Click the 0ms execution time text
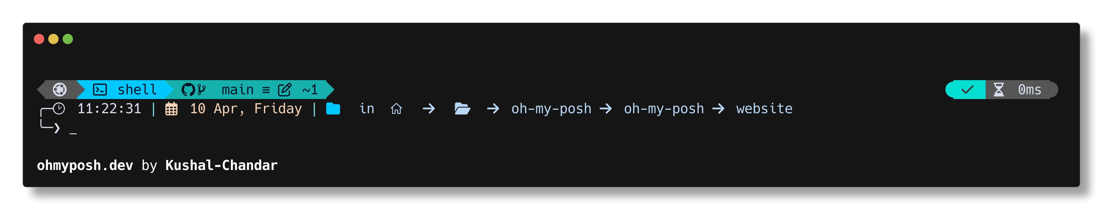The width and height of the screenshot is (1112, 219). (1030, 90)
